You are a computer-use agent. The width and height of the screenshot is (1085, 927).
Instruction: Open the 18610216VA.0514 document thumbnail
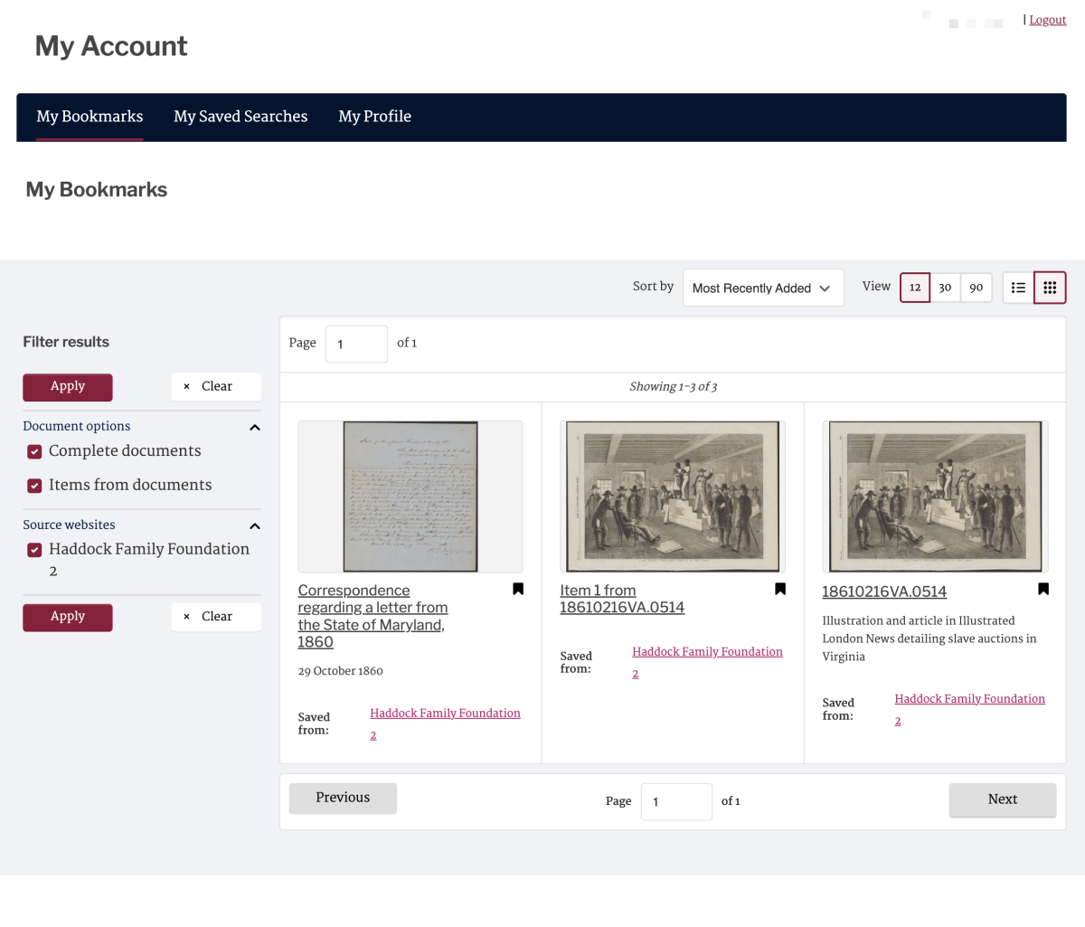935,497
